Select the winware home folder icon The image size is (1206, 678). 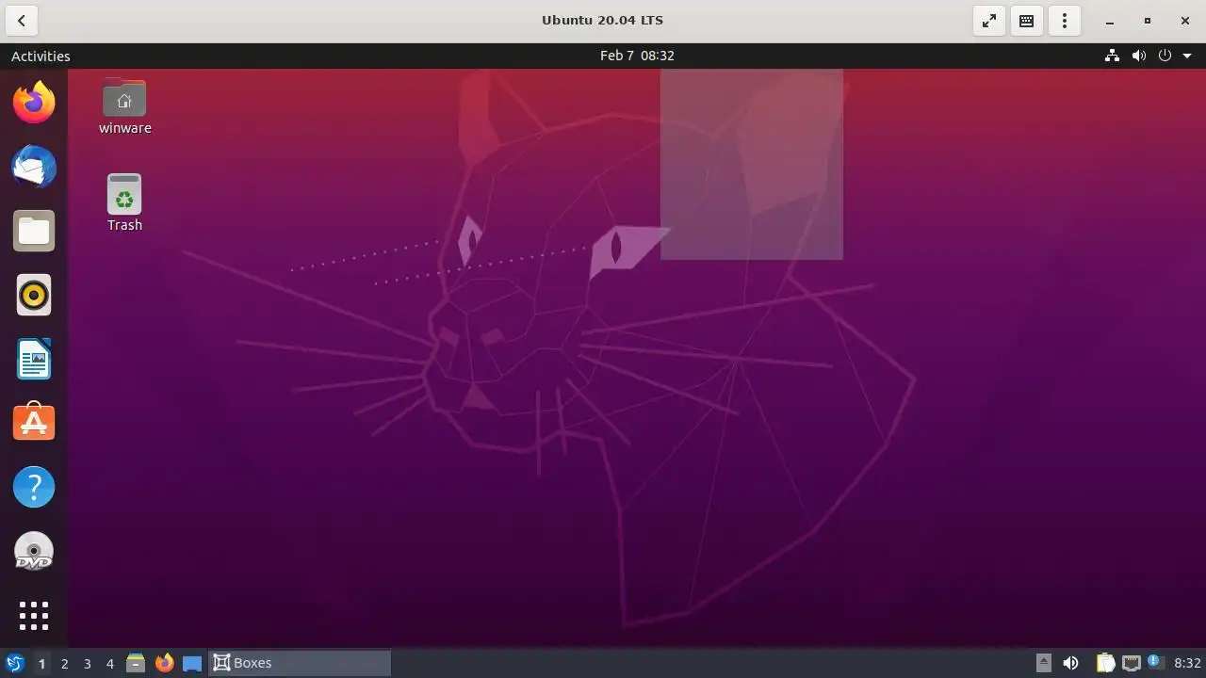point(124,107)
